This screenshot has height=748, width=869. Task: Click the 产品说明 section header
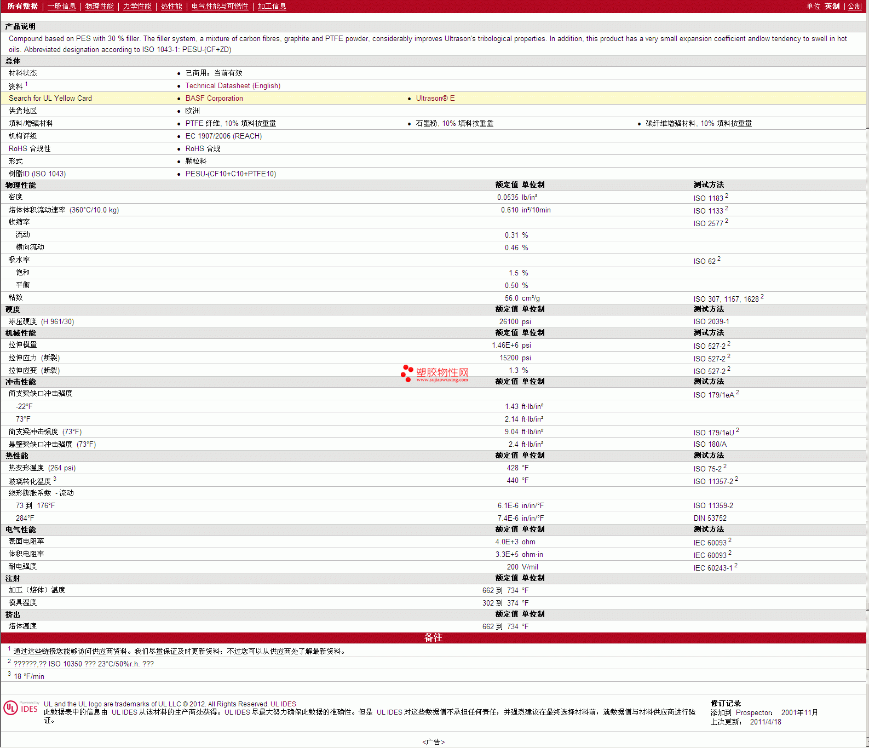pos(20,27)
